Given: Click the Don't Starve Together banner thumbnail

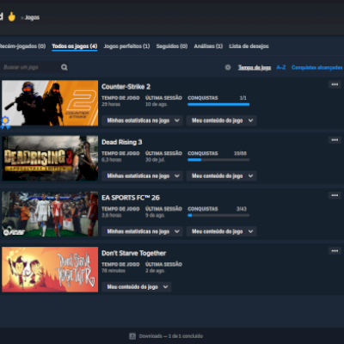Looking at the screenshot, I should [x=50, y=269].
